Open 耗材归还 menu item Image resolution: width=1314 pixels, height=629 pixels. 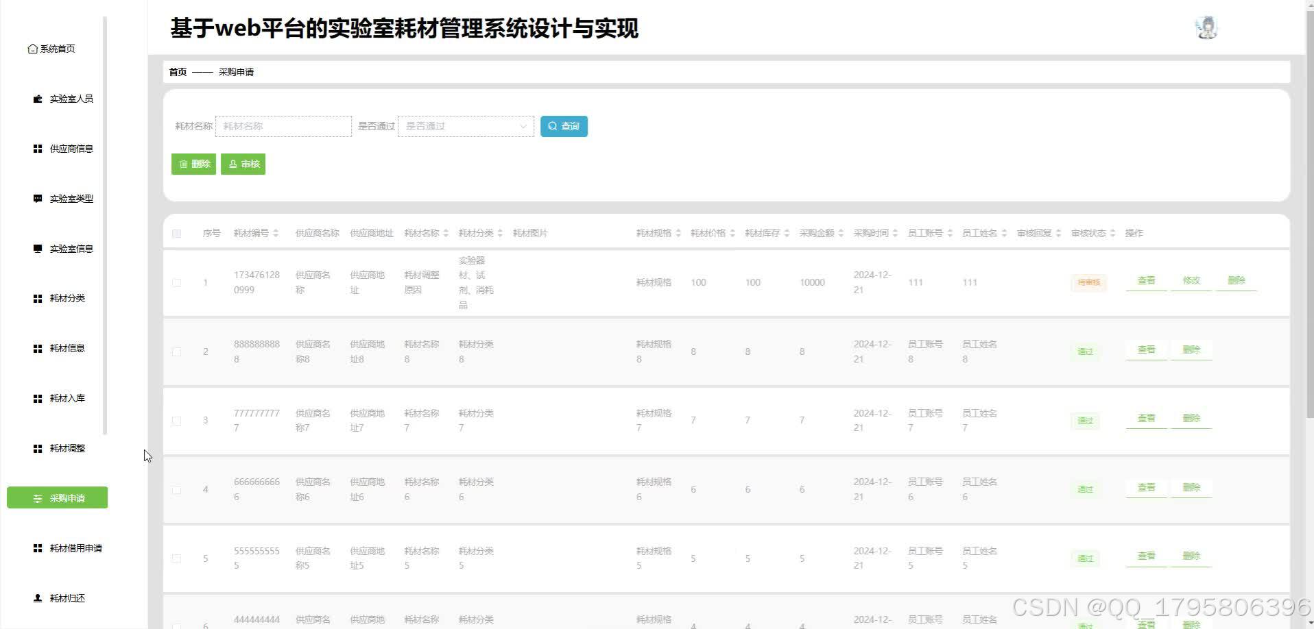[x=67, y=598]
